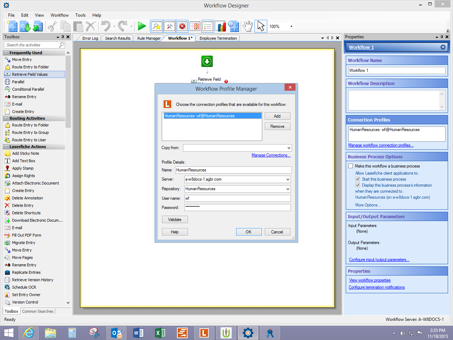Open the Workflow 1 gear settings icon
The width and height of the screenshot is (453, 340).
pos(443,47)
